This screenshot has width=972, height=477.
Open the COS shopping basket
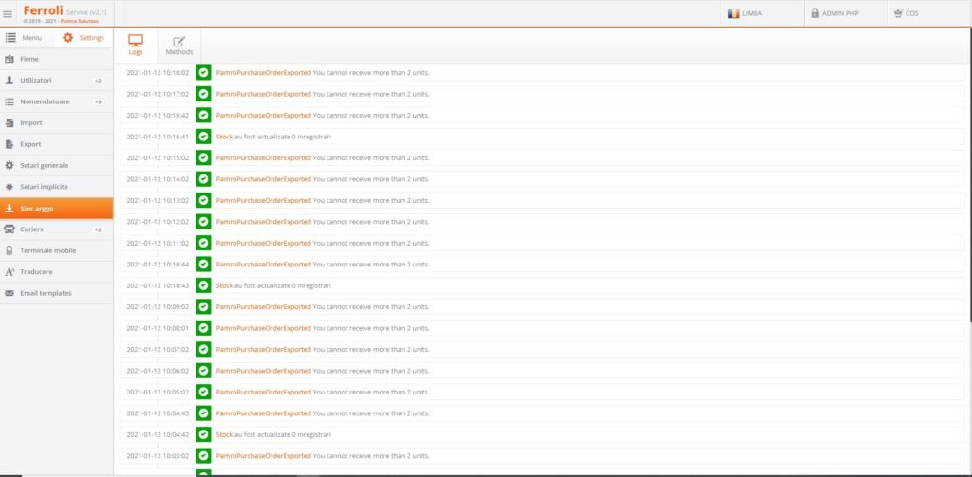pos(898,13)
